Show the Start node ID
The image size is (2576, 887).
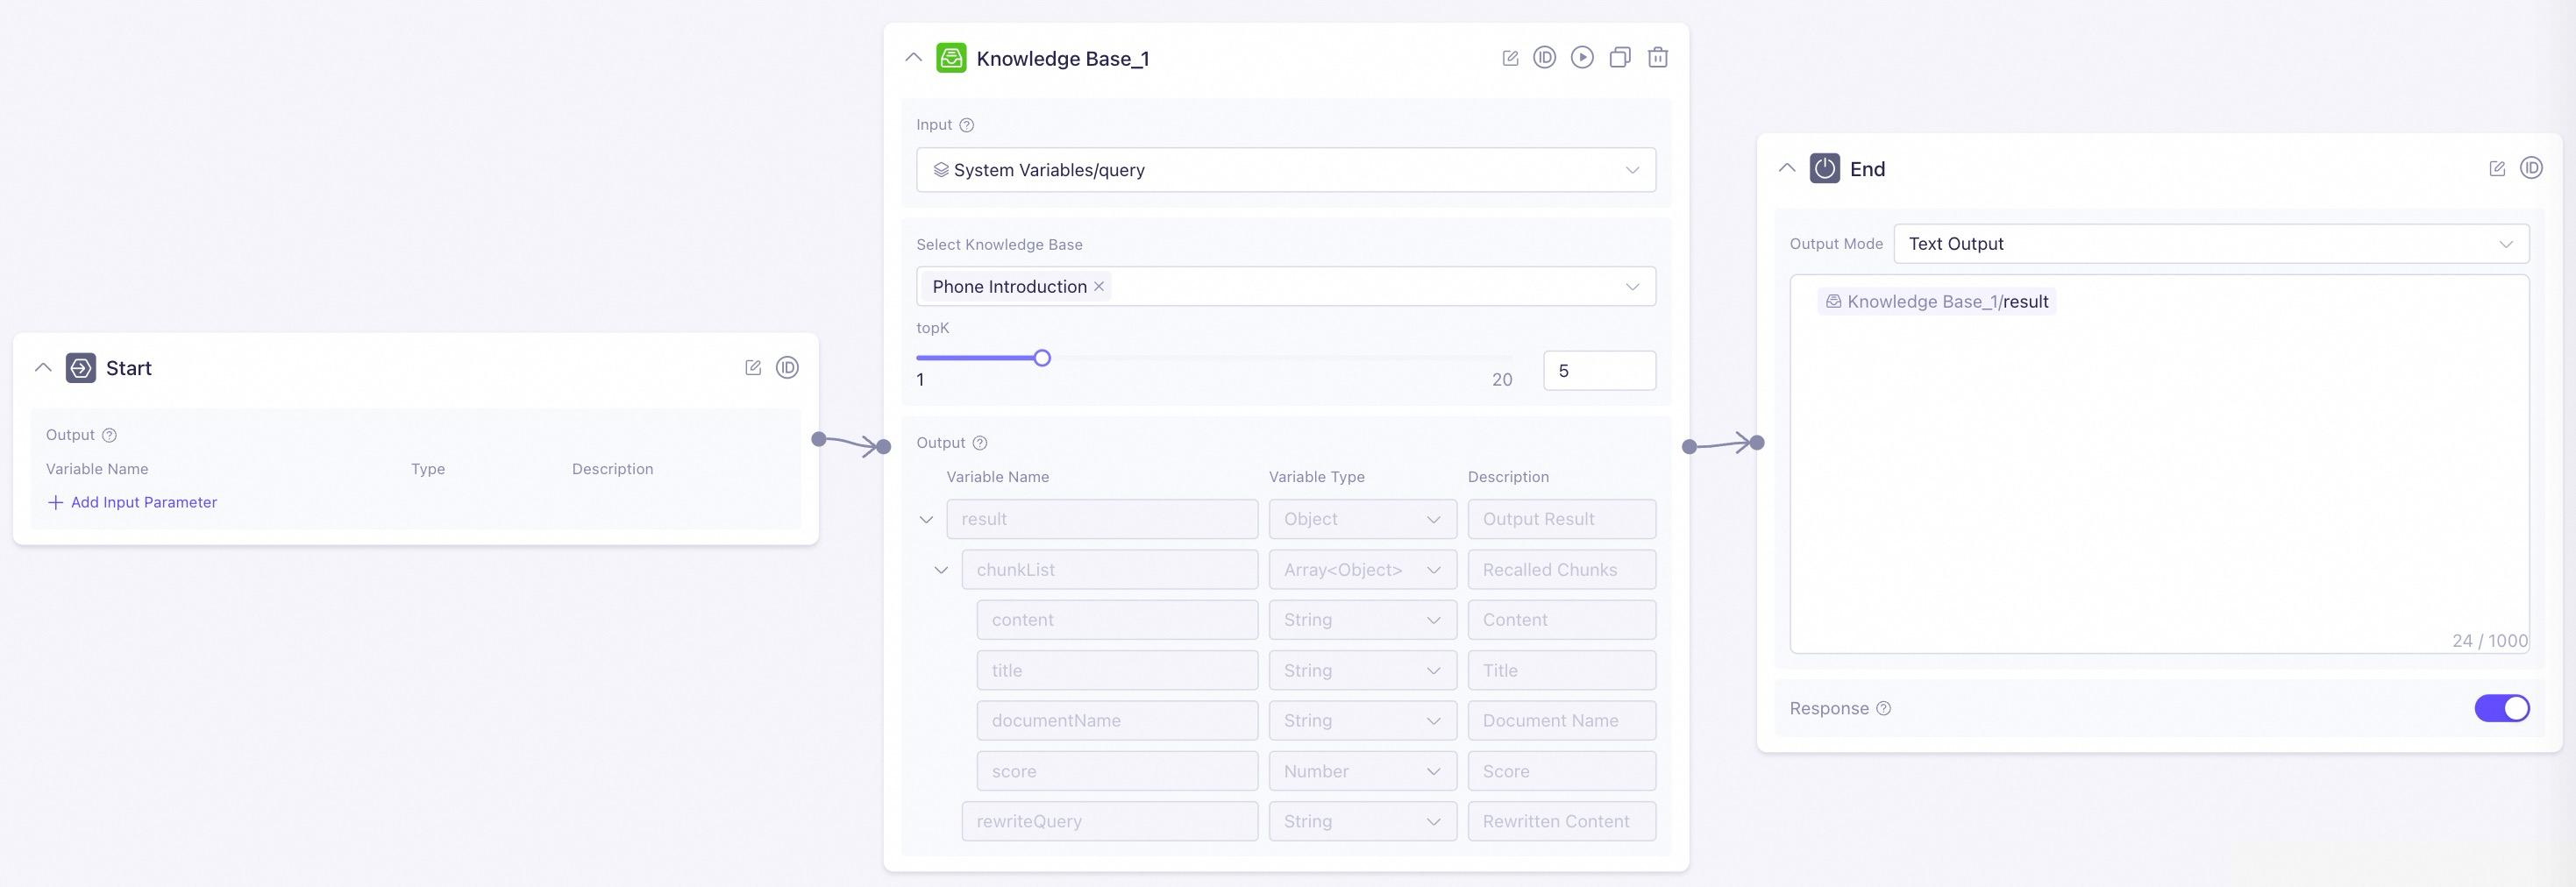click(788, 367)
